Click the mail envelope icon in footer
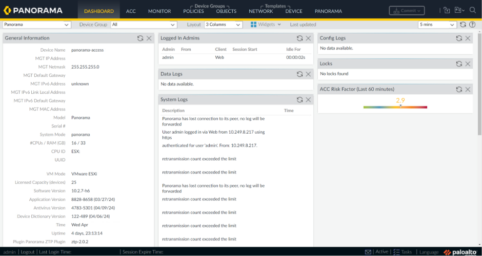The height and width of the screenshot is (256, 482). (x=368, y=252)
